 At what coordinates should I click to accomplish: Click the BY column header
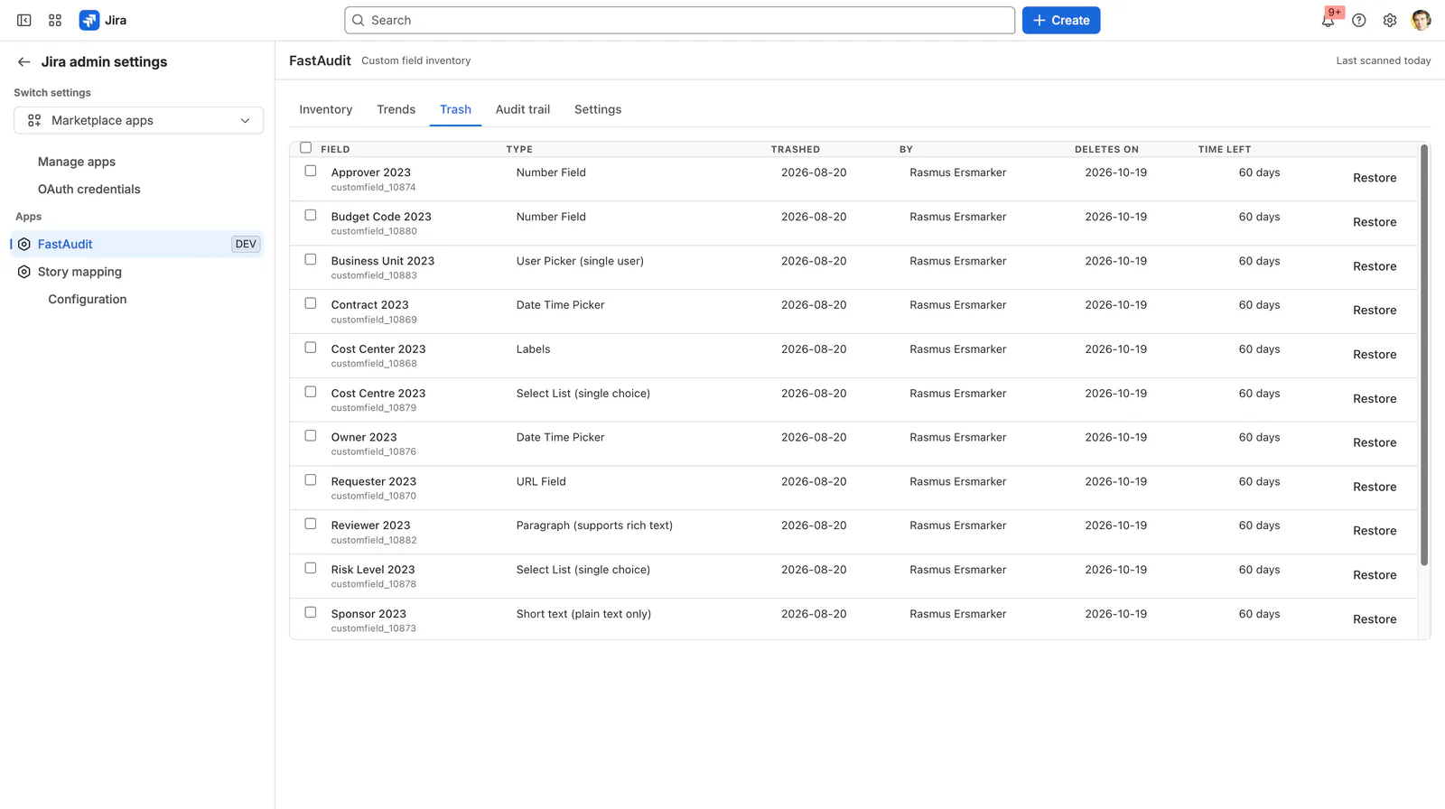pyautogui.click(x=906, y=149)
